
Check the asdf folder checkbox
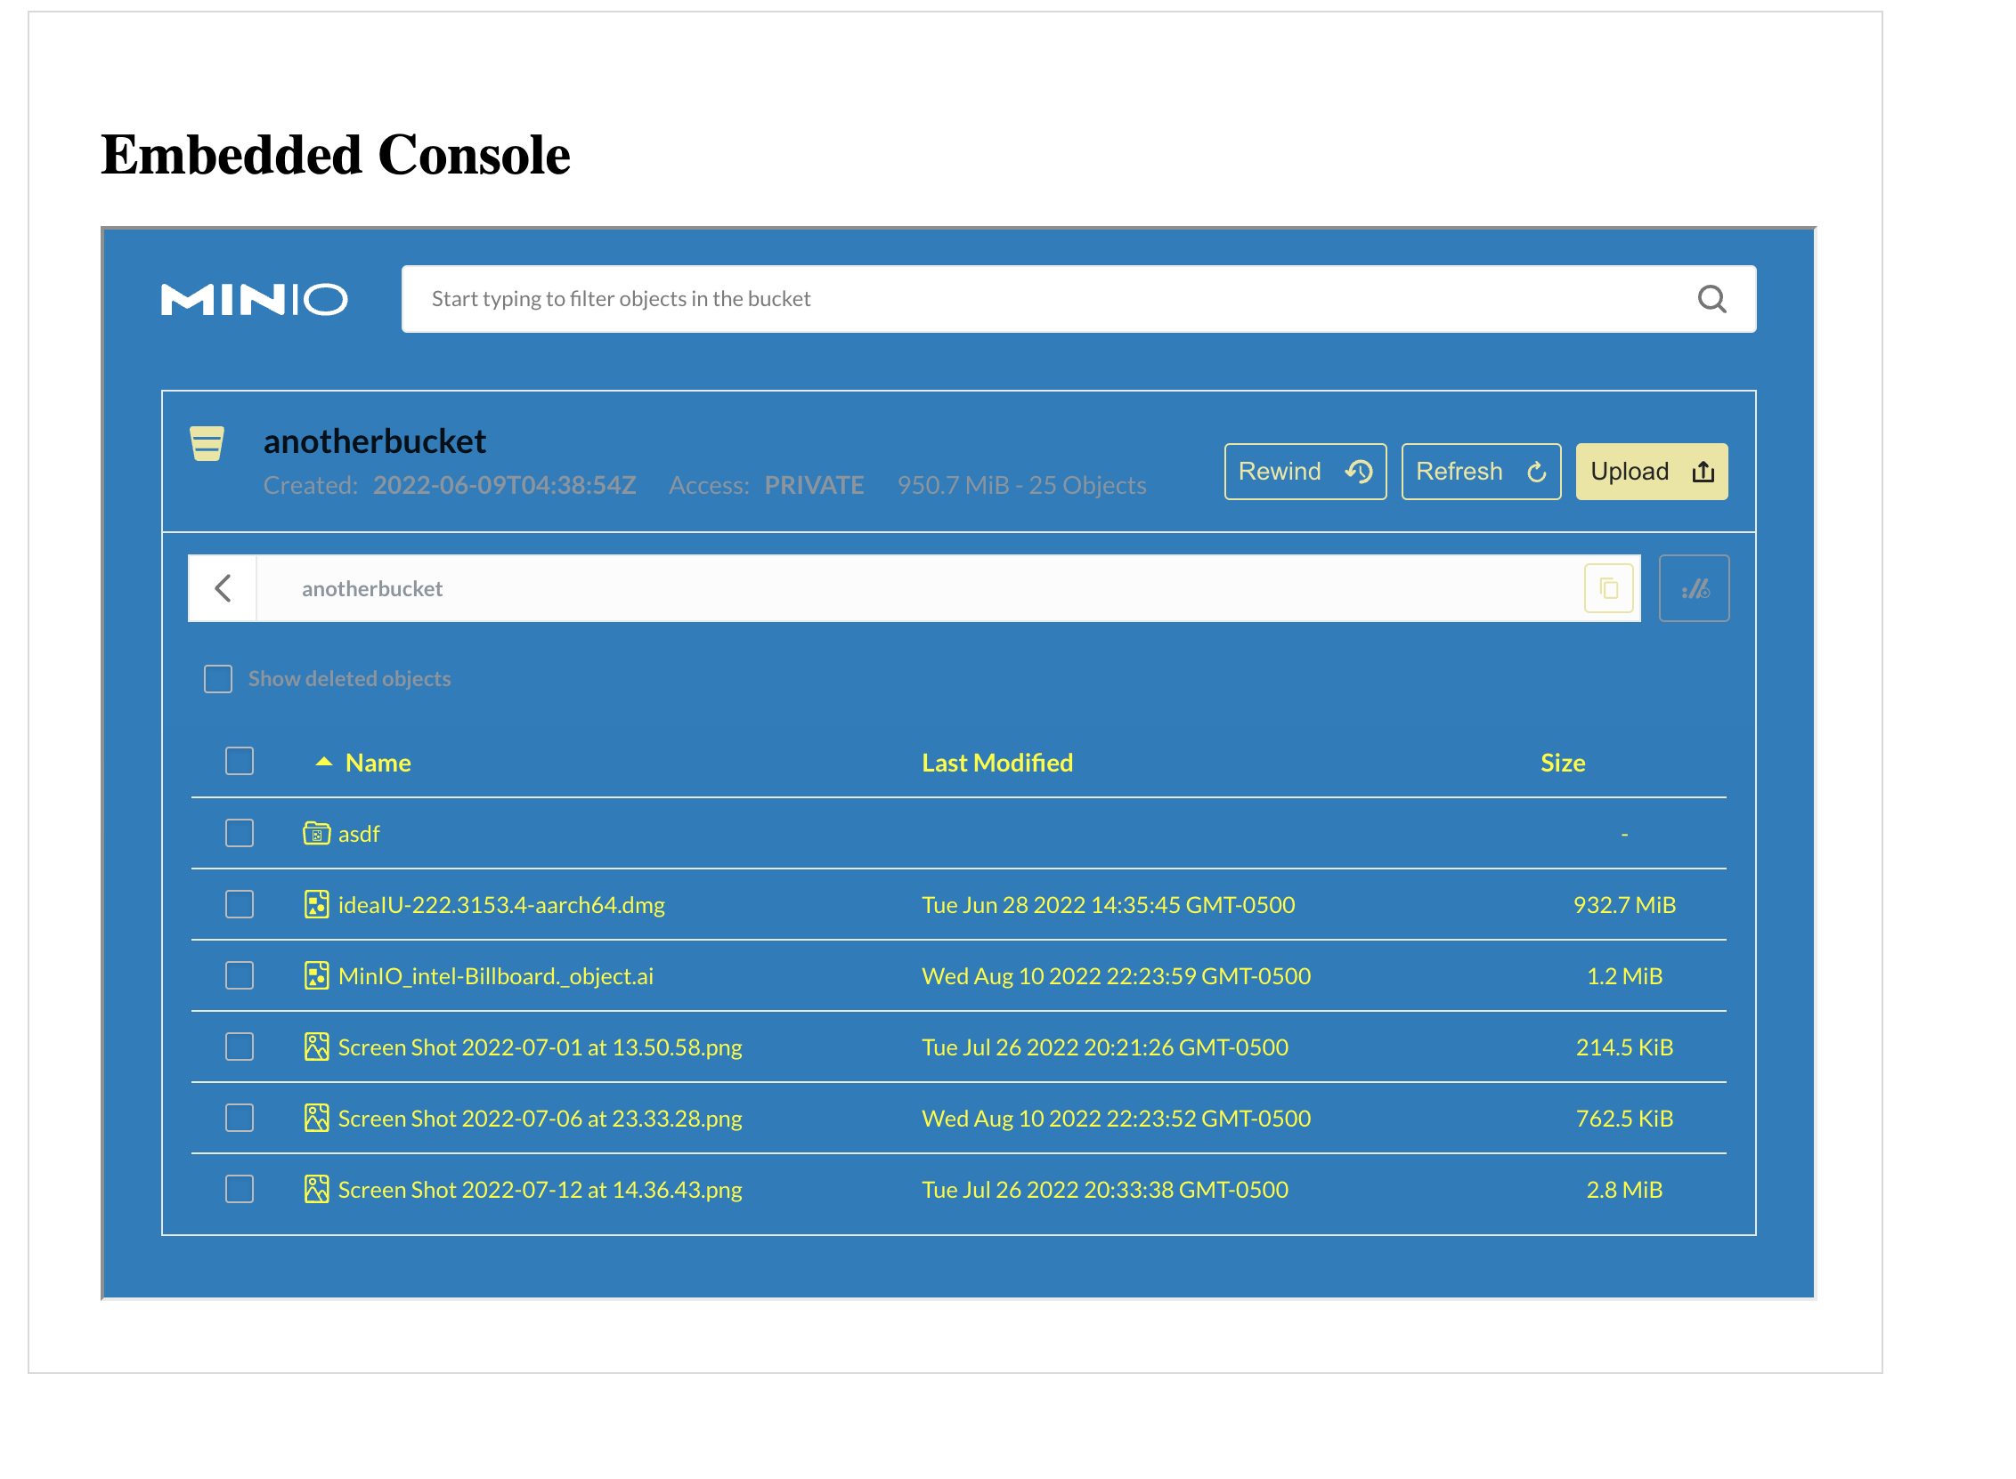[240, 833]
